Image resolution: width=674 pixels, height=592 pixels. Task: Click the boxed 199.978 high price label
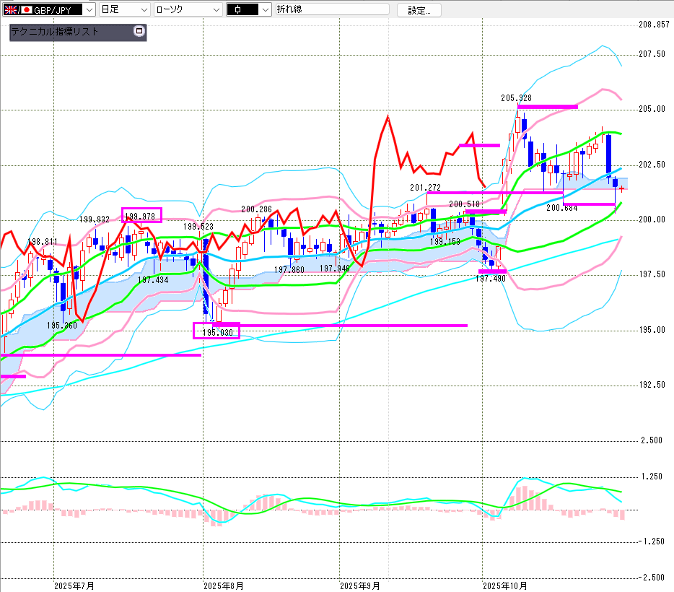coord(141,215)
